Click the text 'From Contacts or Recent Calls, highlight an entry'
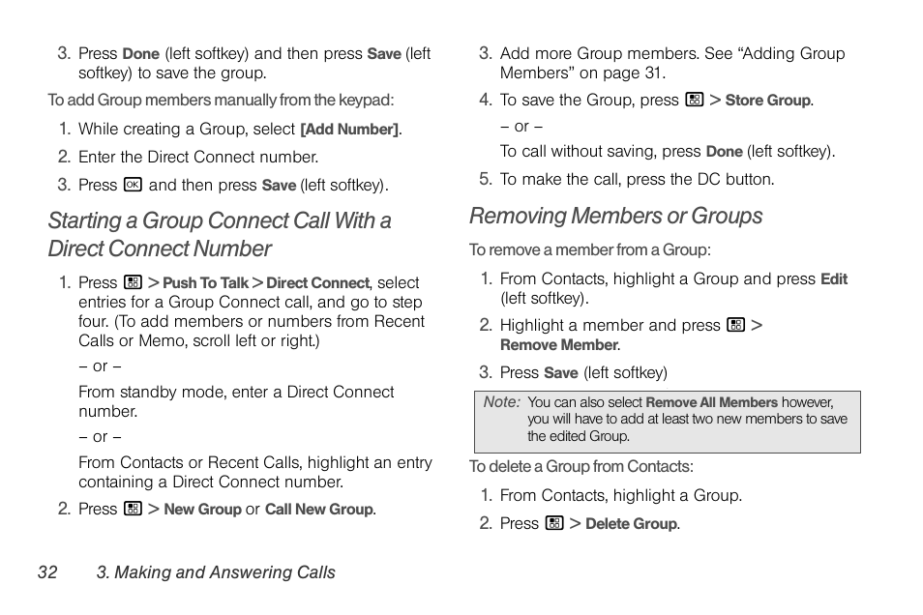 tap(254, 462)
